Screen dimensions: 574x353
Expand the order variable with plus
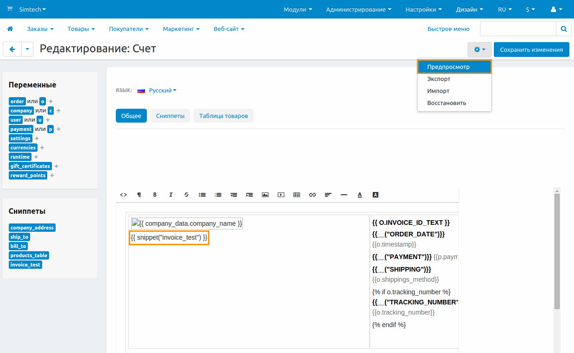tap(51, 101)
